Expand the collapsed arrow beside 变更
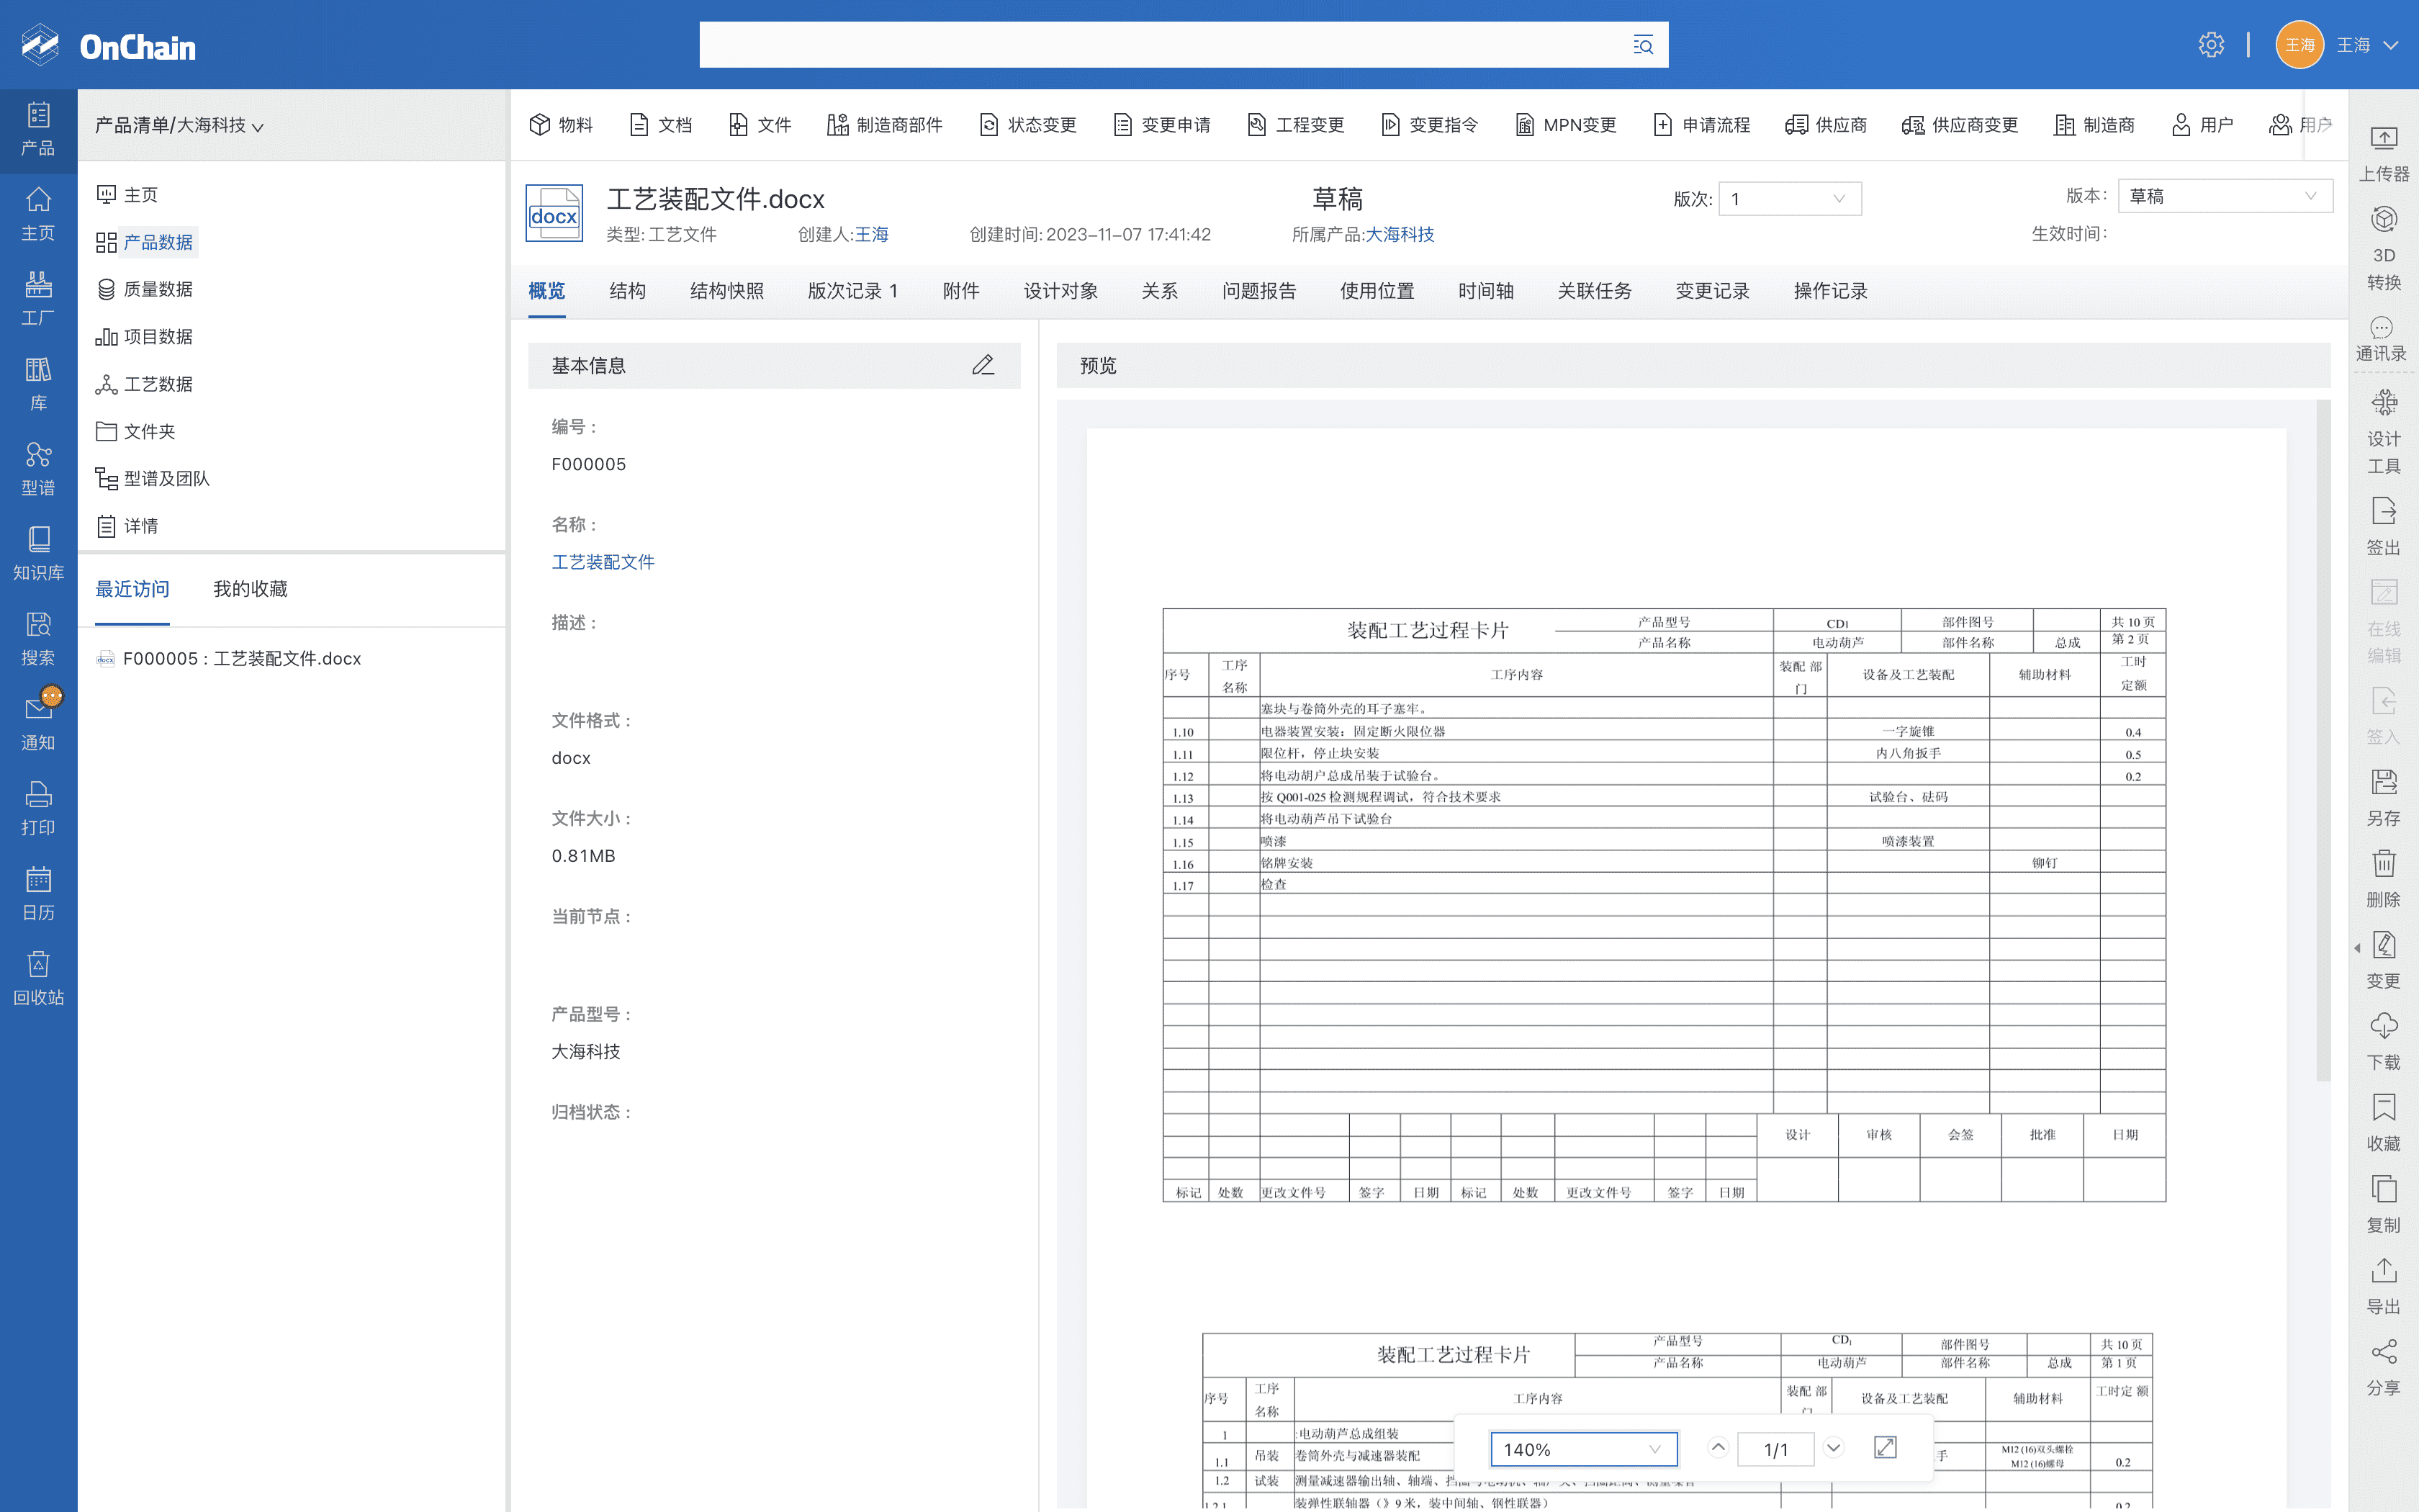Viewport: 2419px width, 1512px height. click(x=2357, y=947)
